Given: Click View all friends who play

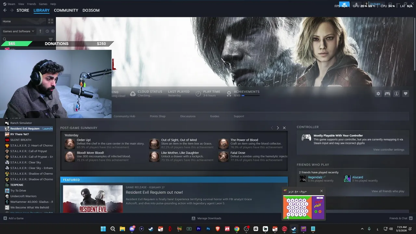Looking at the screenshot, I should coord(388,191).
